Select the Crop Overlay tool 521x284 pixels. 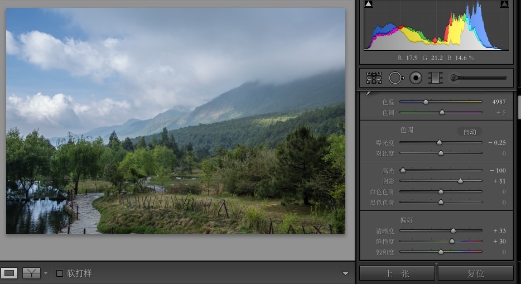point(374,78)
